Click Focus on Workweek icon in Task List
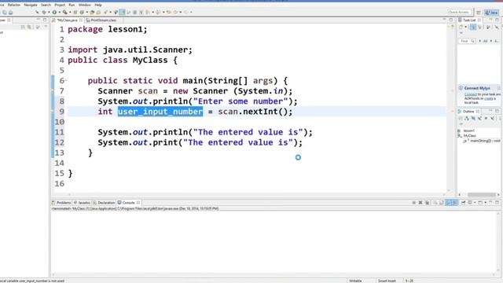The height and width of the screenshot is (283, 503). click(x=488, y=27)
